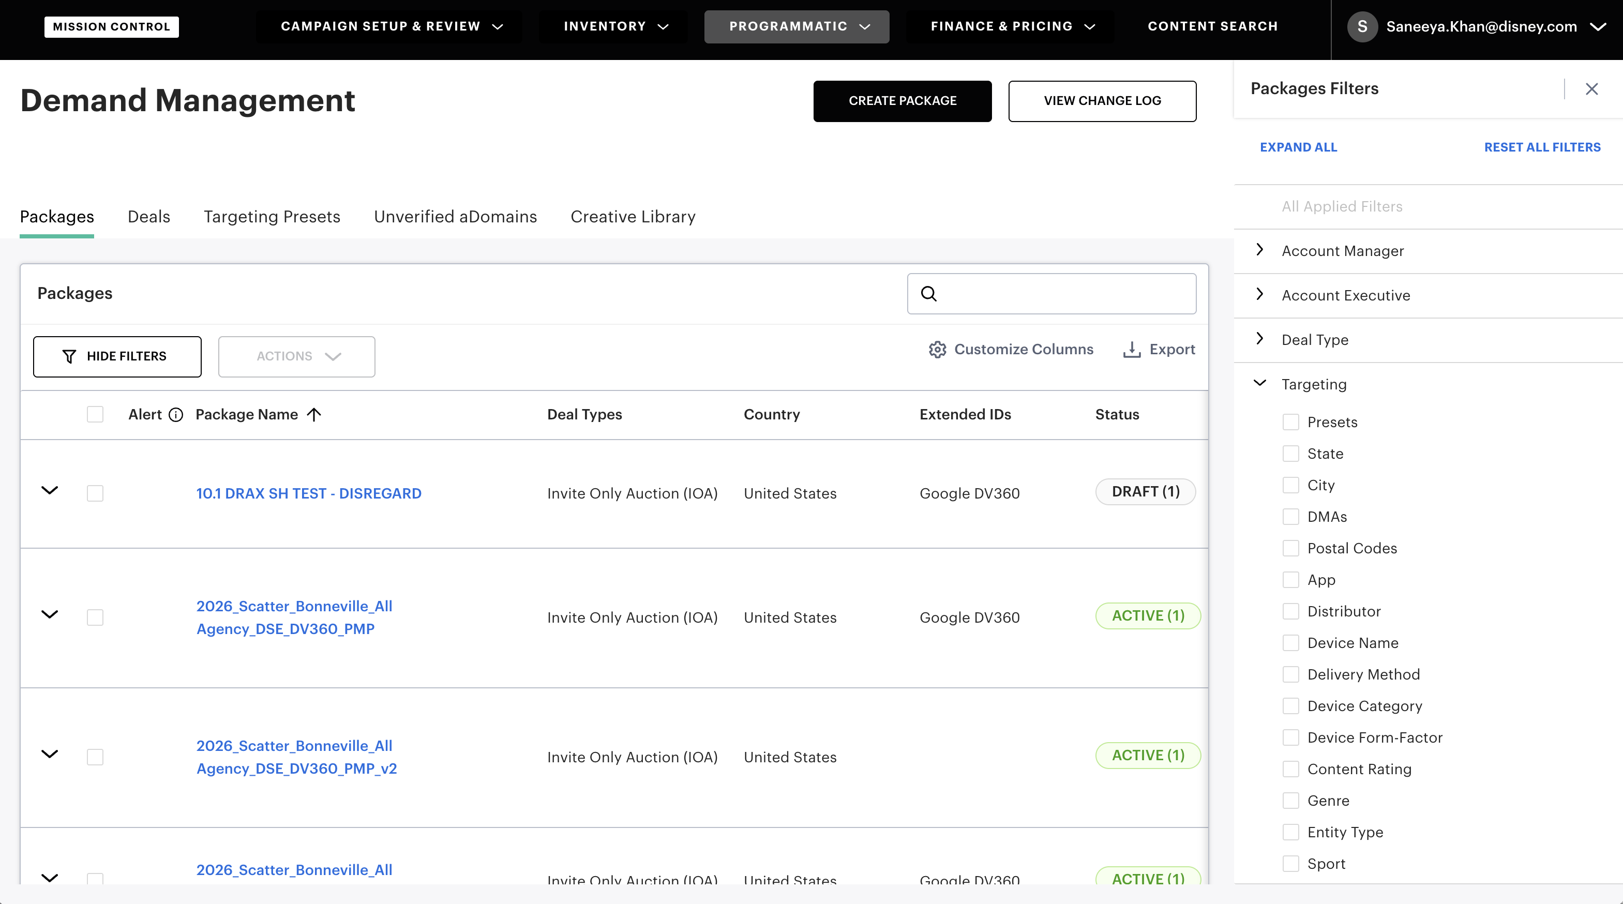This screenshot has height=904, width=1623.
Task: Expand the Account Manager filter section
Action: [x=1259, y=249]
